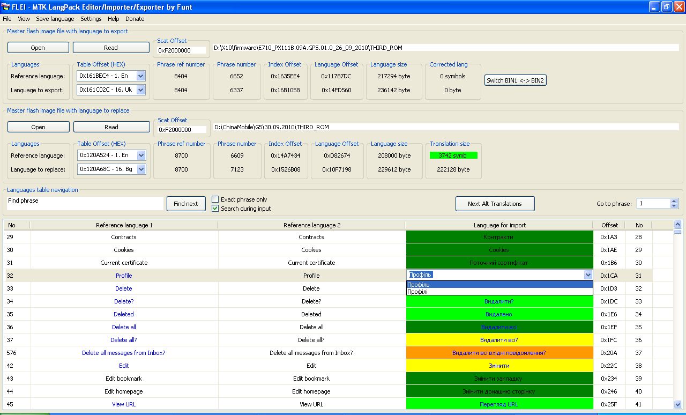Click scroll down arrow of phrase table
686x415 pixels.
tap(677, 404)
